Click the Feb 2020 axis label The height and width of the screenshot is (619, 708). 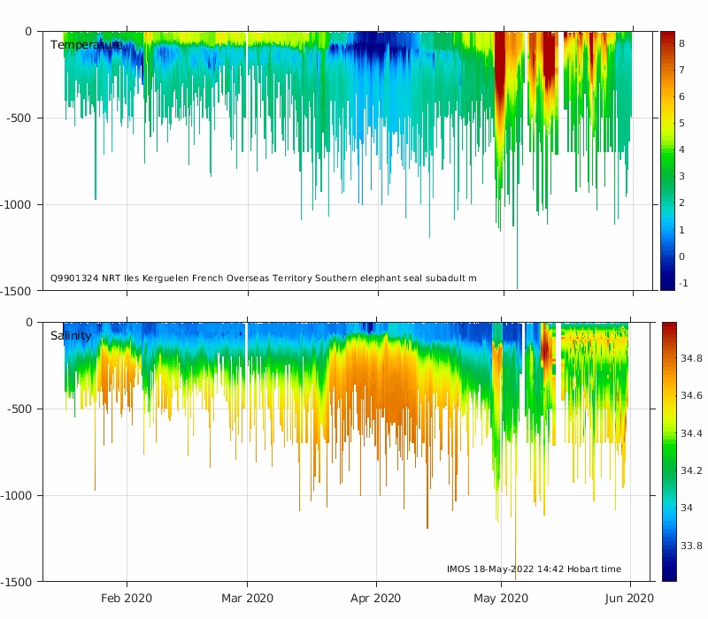(x=127, y=599)
